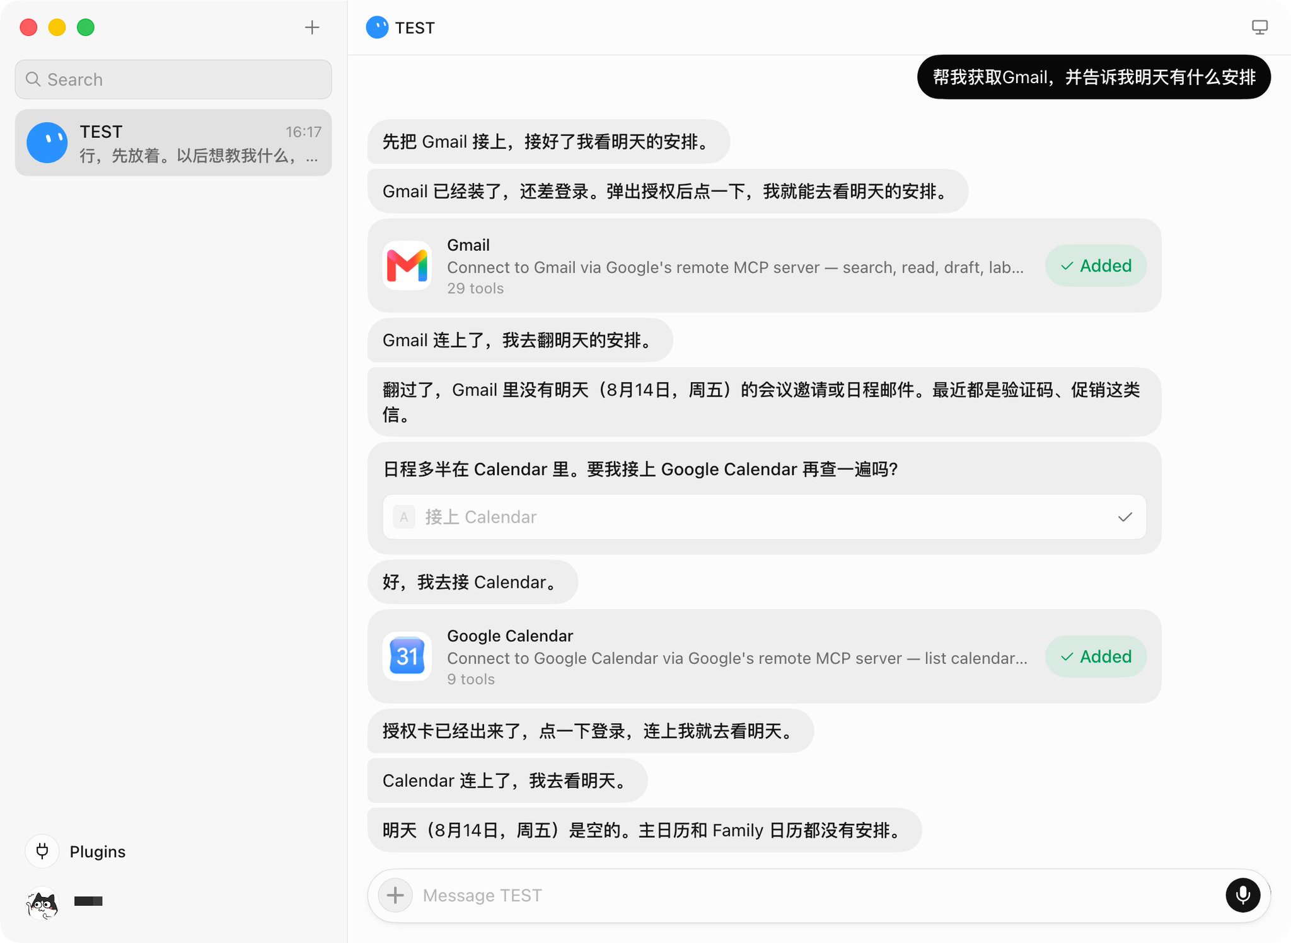Click the magnifier icon in Search box
This screenshot has height=943, width=1291.
coord(33,79)
